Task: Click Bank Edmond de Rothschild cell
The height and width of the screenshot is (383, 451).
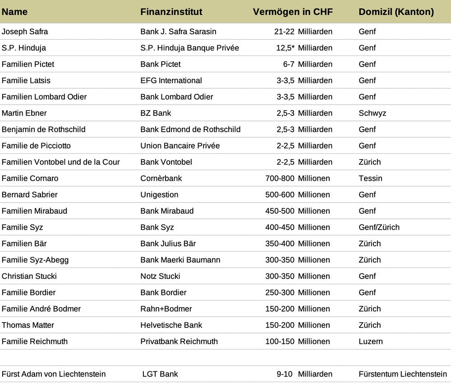Action: pyautogui.click(x=190, y=129)
